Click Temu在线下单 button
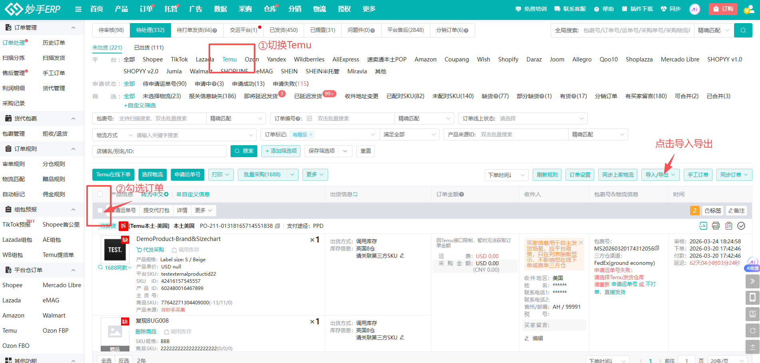Viewport: 760px width, 363px height. click(113, 175)
